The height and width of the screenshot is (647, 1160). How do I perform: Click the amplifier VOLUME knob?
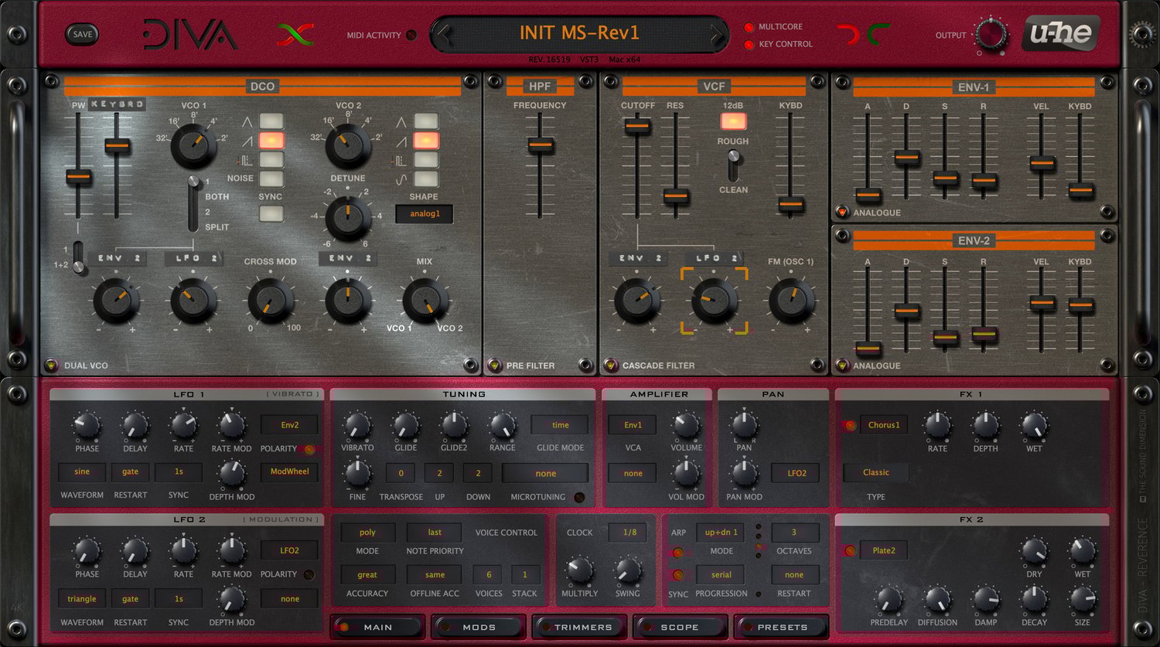pyautogui.click(x=686, y=424)
